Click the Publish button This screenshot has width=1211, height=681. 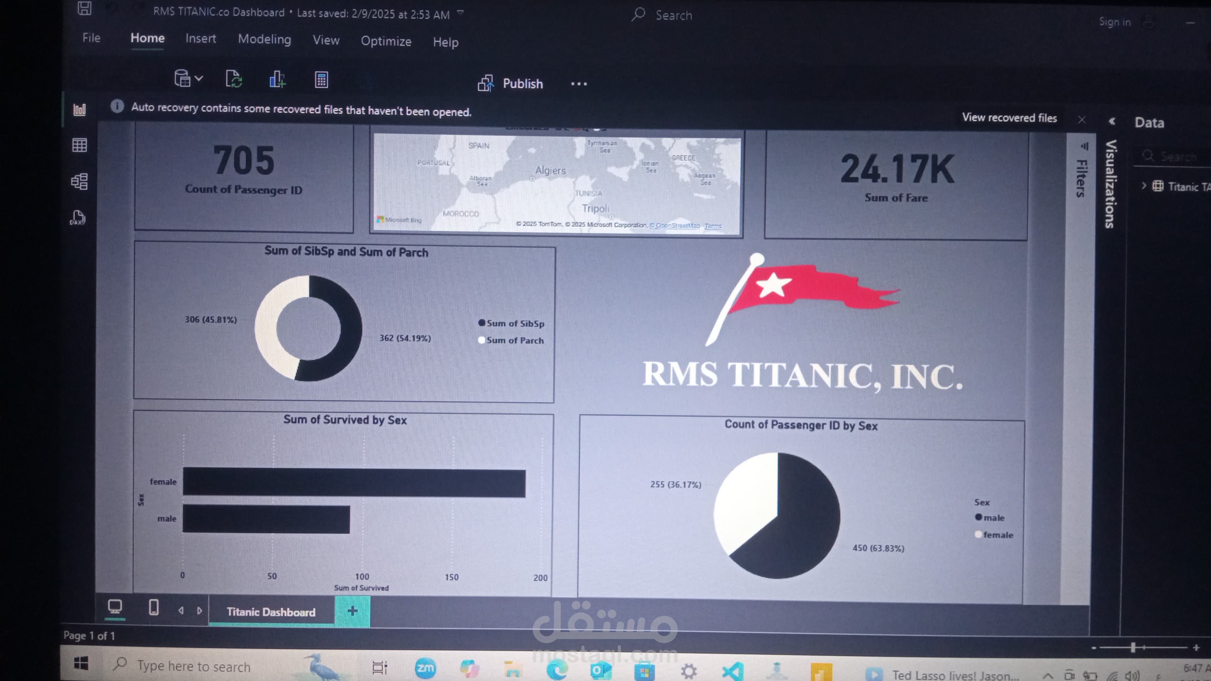click(511, 84)
